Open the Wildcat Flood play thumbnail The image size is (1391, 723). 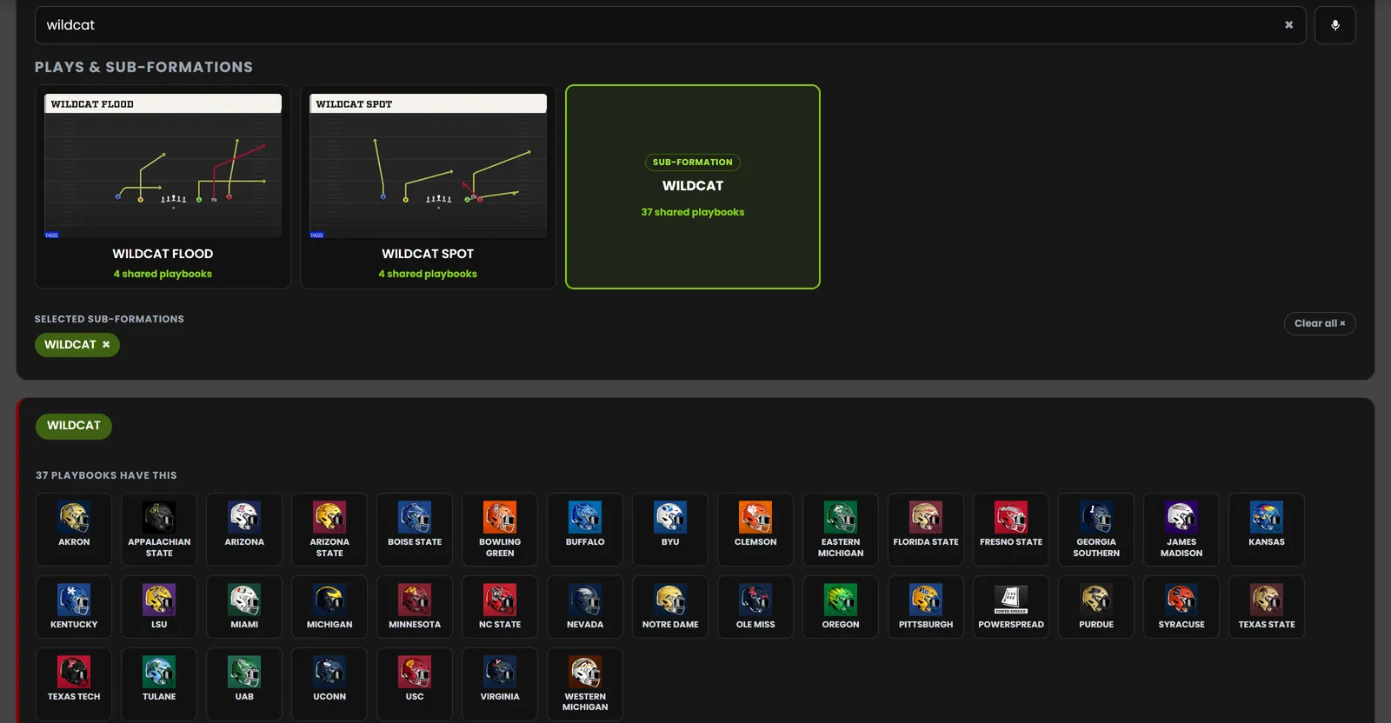pyautogui.click(x=163, y=165)
